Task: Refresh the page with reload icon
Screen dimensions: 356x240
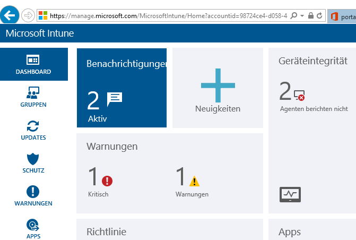Action: pos(319,15)
